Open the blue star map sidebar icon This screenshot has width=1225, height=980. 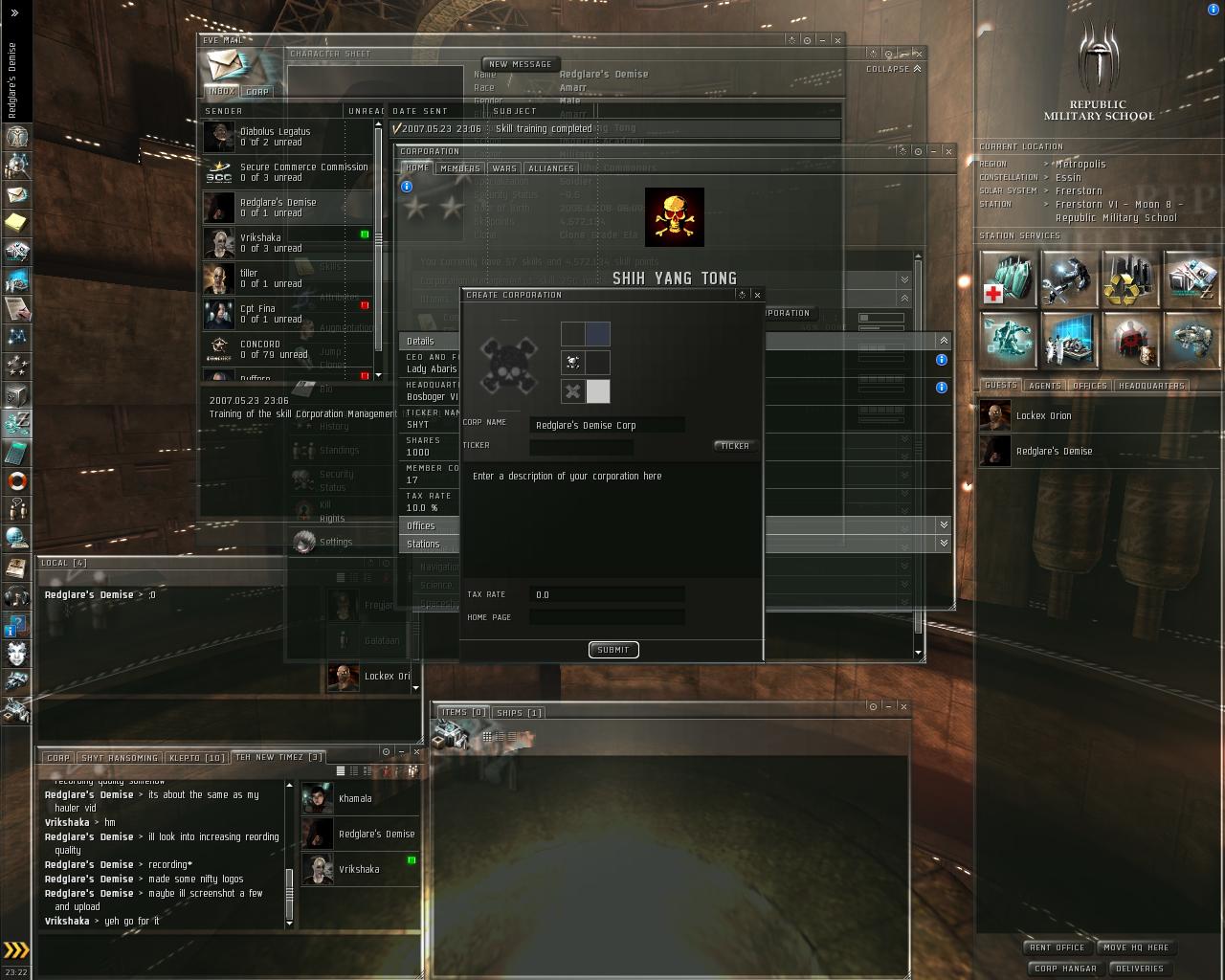[x=16, y=337]
